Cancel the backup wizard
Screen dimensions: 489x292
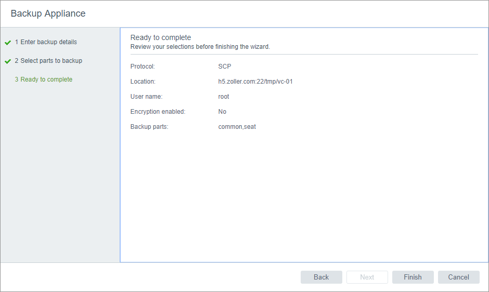[x=458, y=277]
